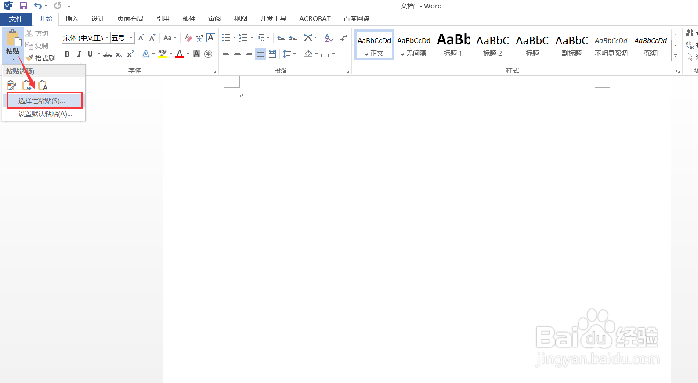The image size is (698, 383).
Task: Decrease paragraph indent
Action: point(281,38)
